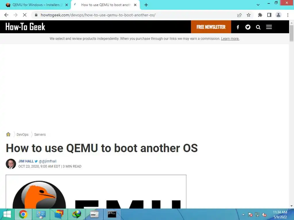
Task: Click the FREE NEWSLETTER button
Action: [211, 27]
